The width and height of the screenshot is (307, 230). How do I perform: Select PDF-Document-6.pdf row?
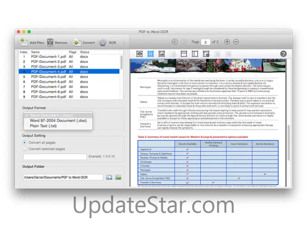click(x=69, y=82)
